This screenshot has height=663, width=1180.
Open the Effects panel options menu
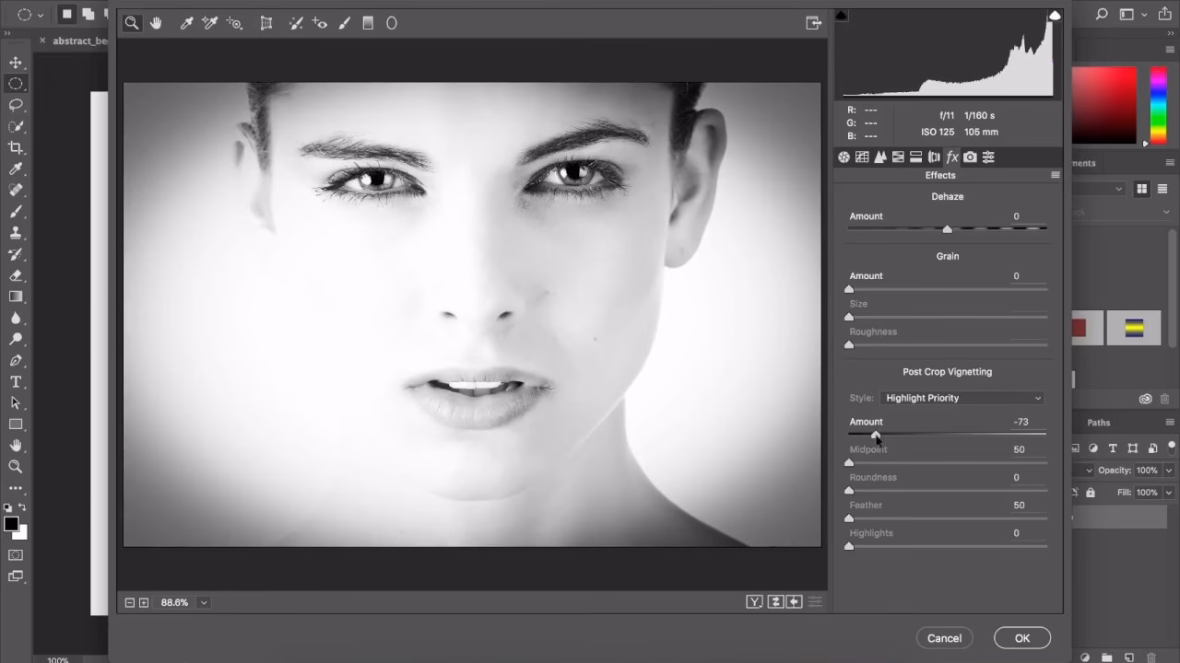(1056, 175)
